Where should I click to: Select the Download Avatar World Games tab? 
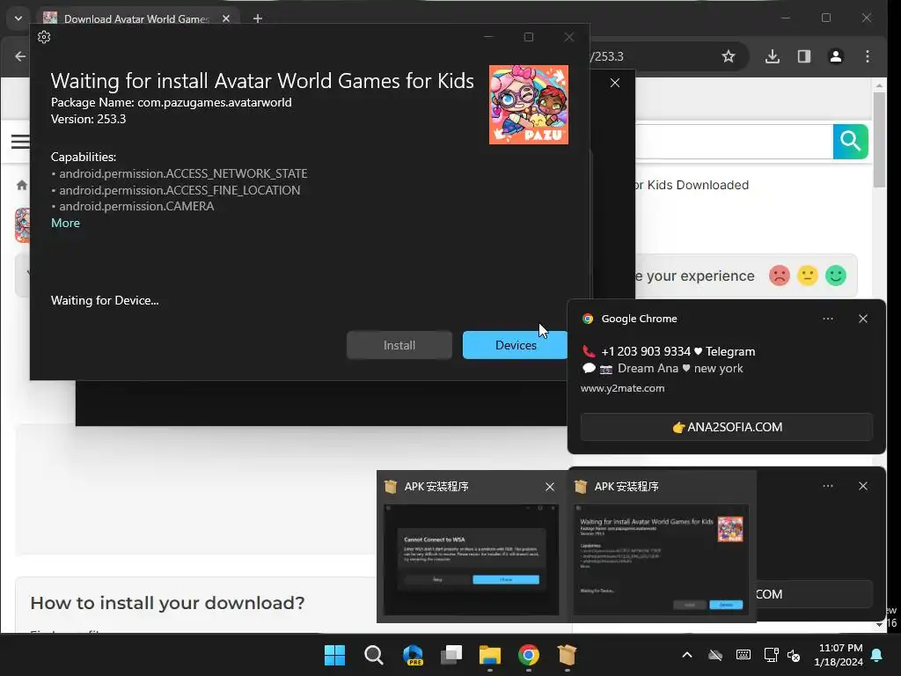coord(136,19)
